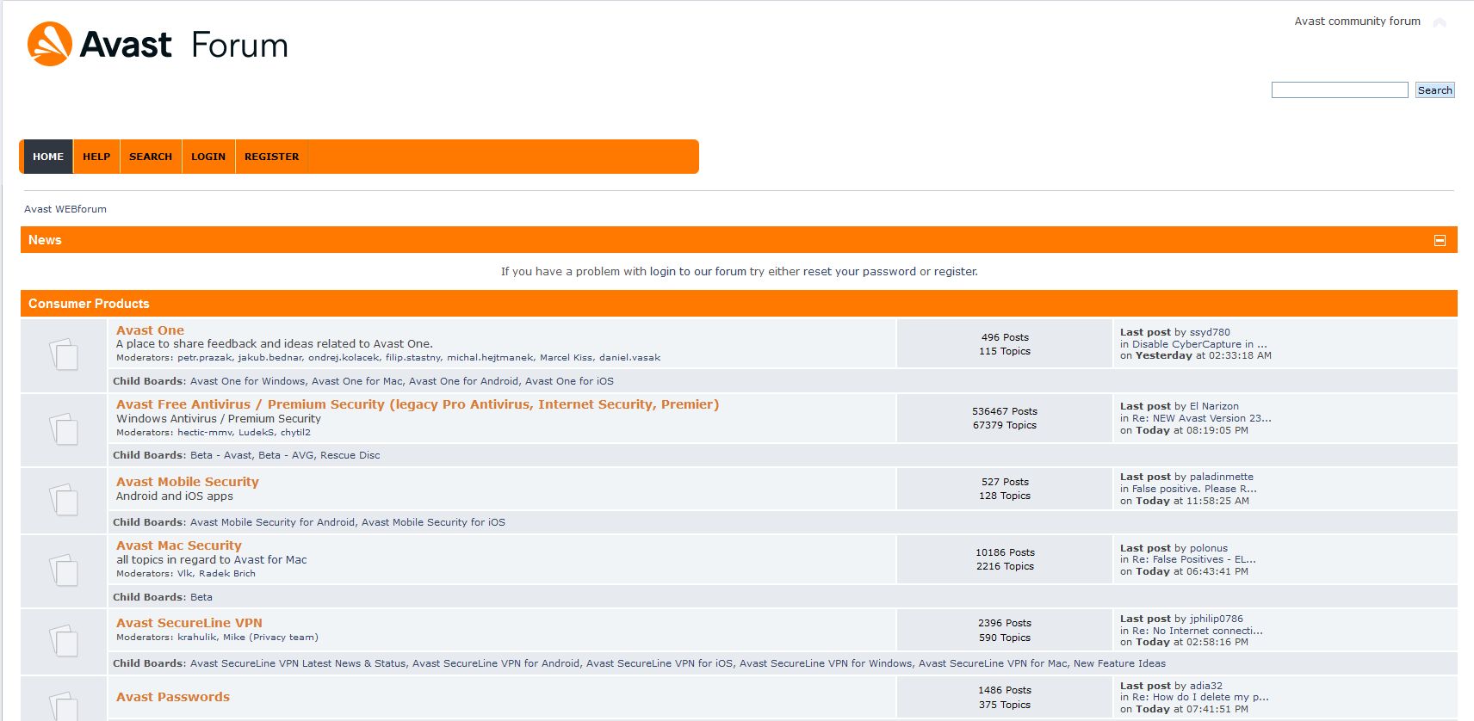Open the Beta - AVG child board
The image size is (1474, 721).
(x=287, y=455)
